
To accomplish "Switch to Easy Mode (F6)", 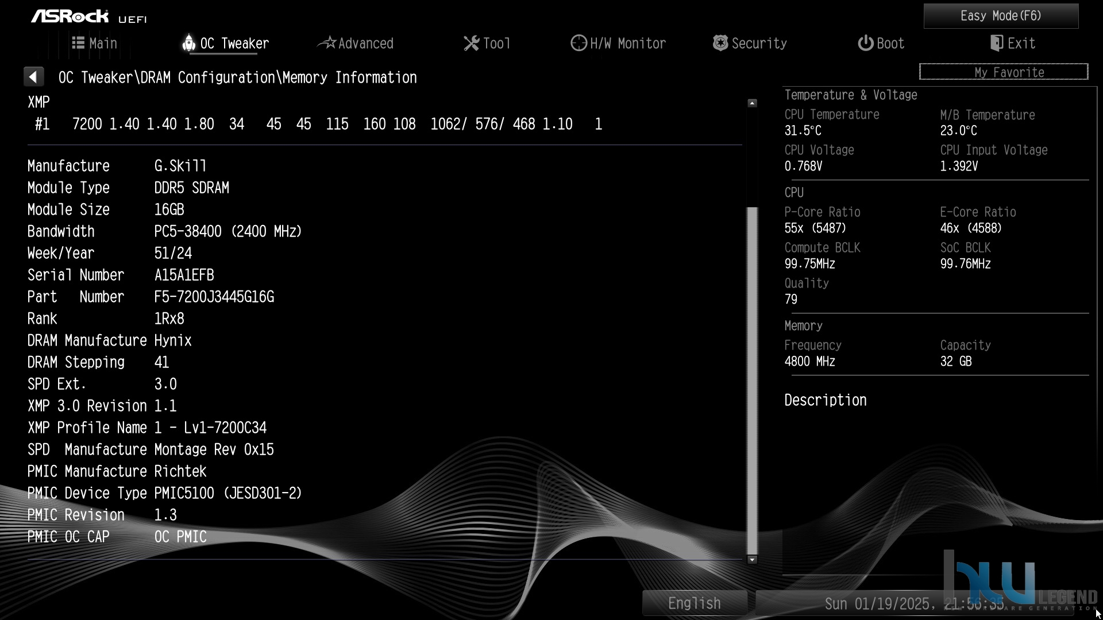I will tap(1001, 16).
